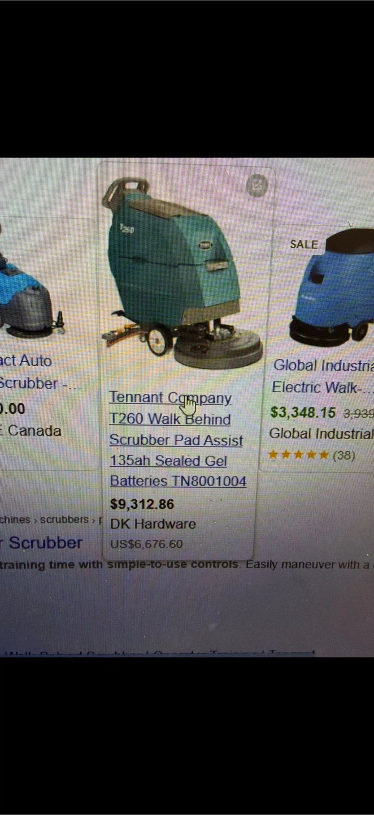Image resolution: width=374 pixels, height=815 pixels.
Task: Click the US$6,676.60 converted price
Action: [146, 544]
